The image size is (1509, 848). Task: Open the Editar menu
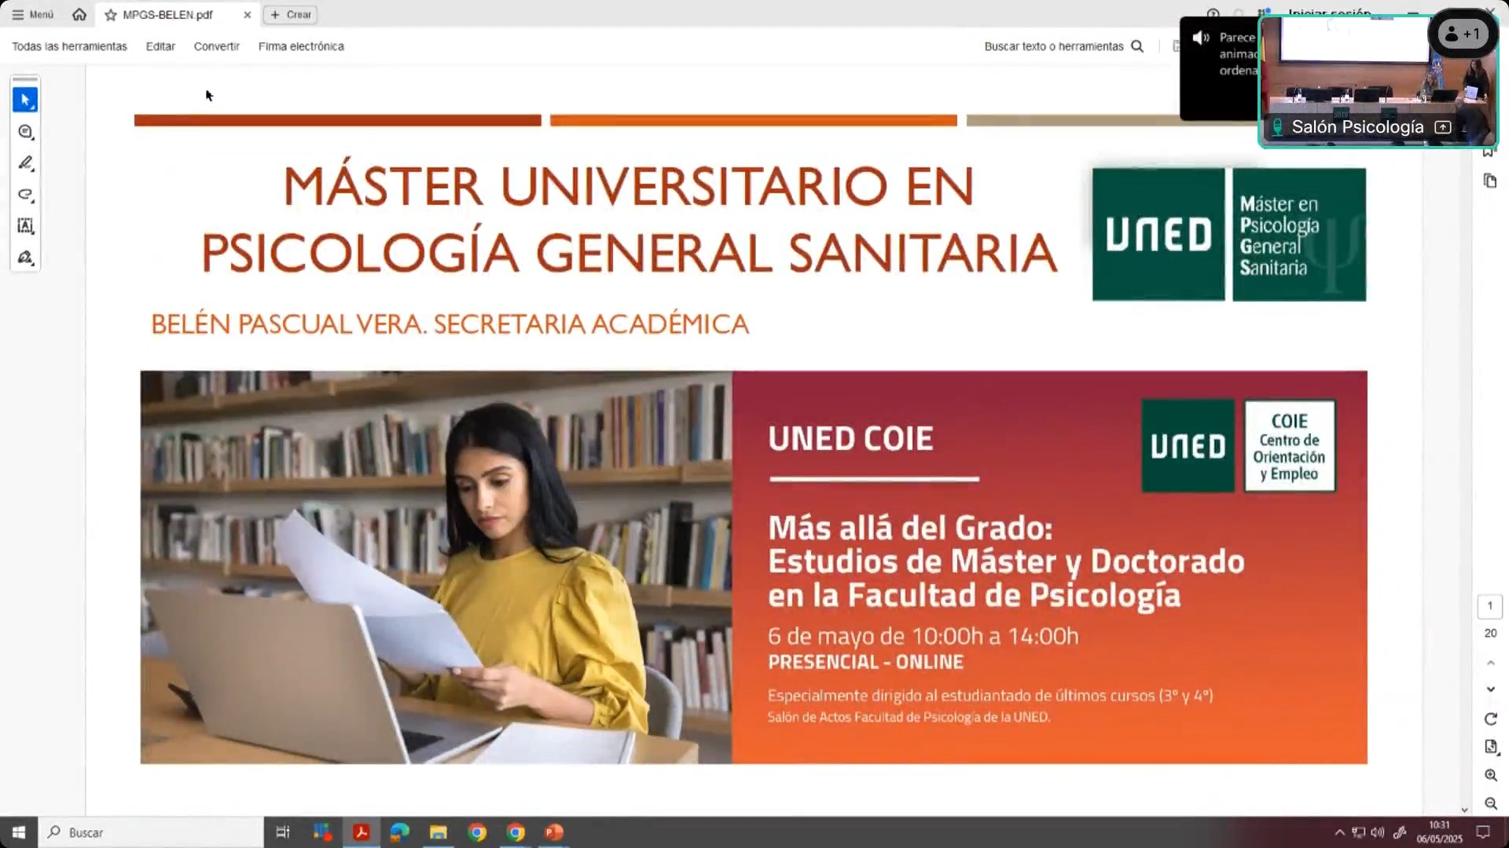[x=160, y=46]
